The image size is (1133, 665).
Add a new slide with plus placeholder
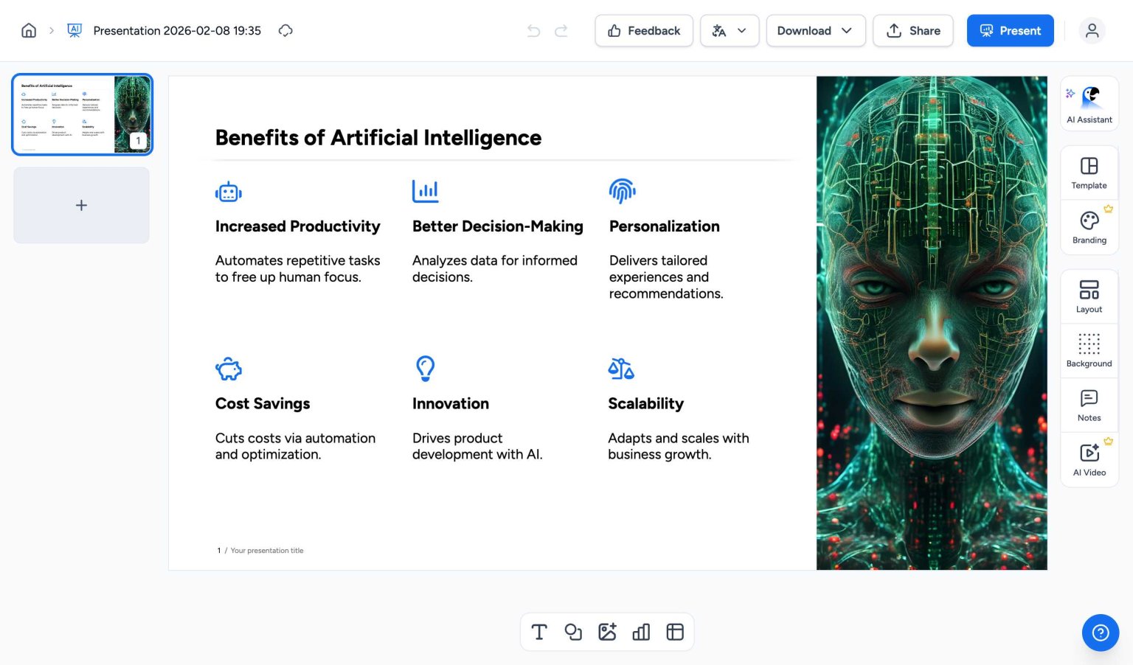81,205
